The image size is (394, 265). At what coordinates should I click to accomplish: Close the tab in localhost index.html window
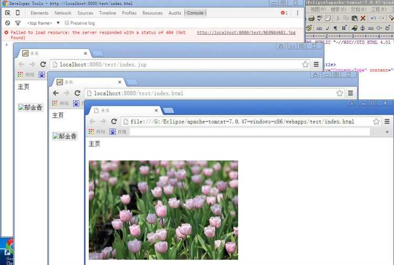tap(120, 82)
